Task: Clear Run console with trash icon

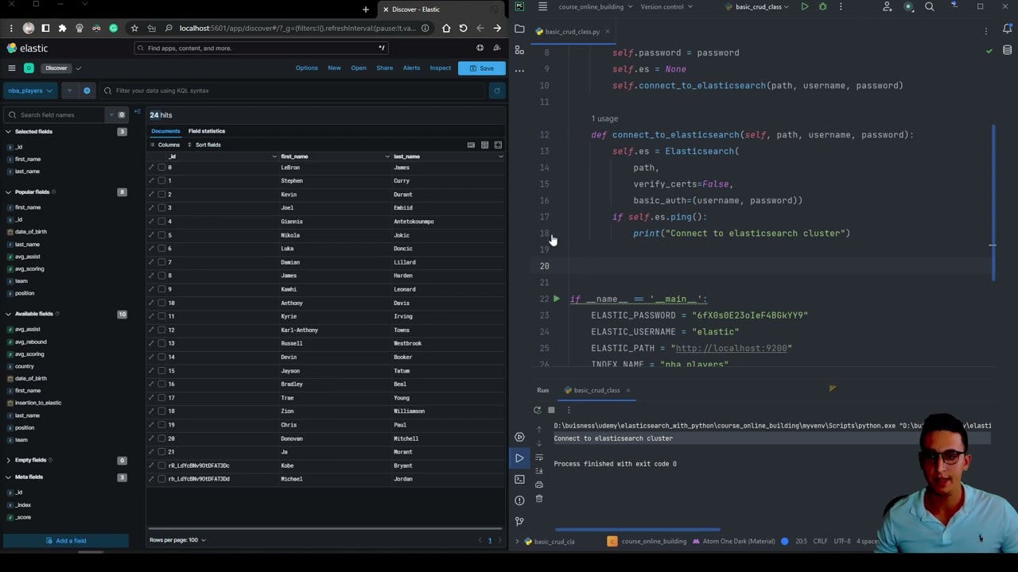Action: [x=539, y=499]
